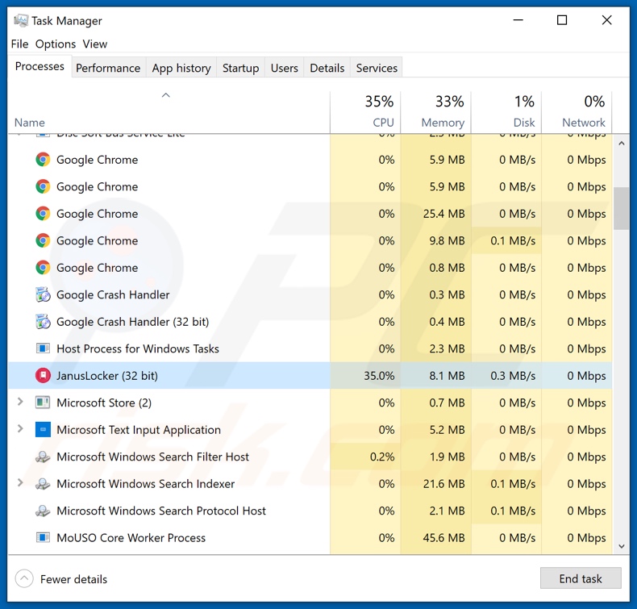The width and height of the screenshot is (637, 609).
Task: Select Host Process for Windows Tasks row
Action: tap(310, 348)
